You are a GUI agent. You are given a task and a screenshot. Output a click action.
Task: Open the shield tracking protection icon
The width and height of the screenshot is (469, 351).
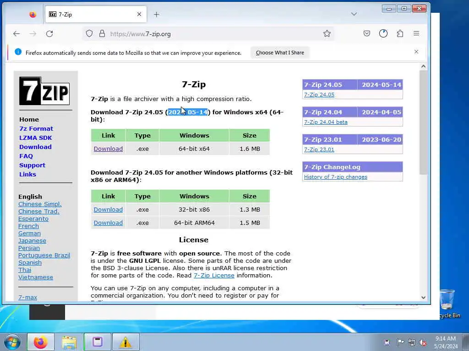click(89, 33)
